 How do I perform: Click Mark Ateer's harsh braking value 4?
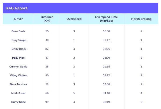141,93
